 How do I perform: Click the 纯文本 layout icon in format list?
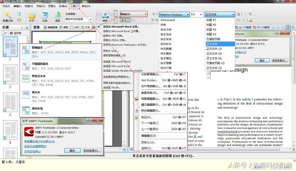pos(26,95)
